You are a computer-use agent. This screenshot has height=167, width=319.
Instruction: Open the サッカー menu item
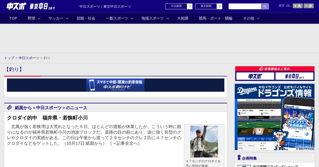[56, 18]
